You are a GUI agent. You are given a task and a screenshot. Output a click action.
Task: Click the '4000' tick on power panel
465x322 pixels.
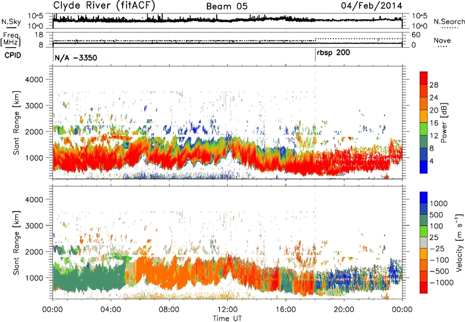(34, 80)
